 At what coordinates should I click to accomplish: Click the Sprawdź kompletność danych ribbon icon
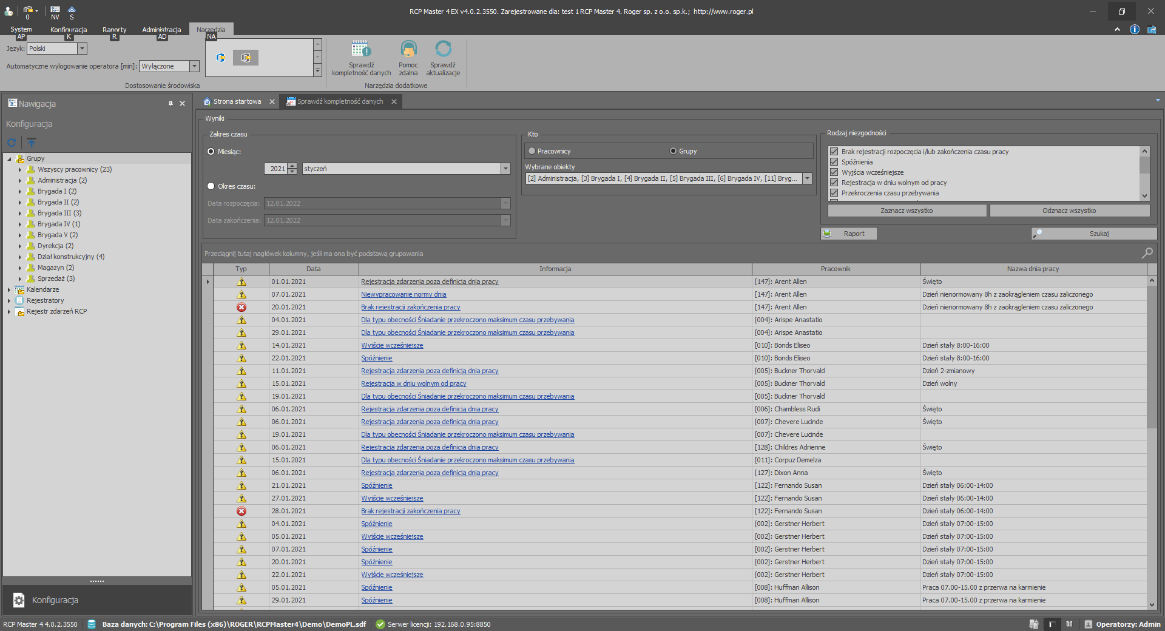(361, 49)
